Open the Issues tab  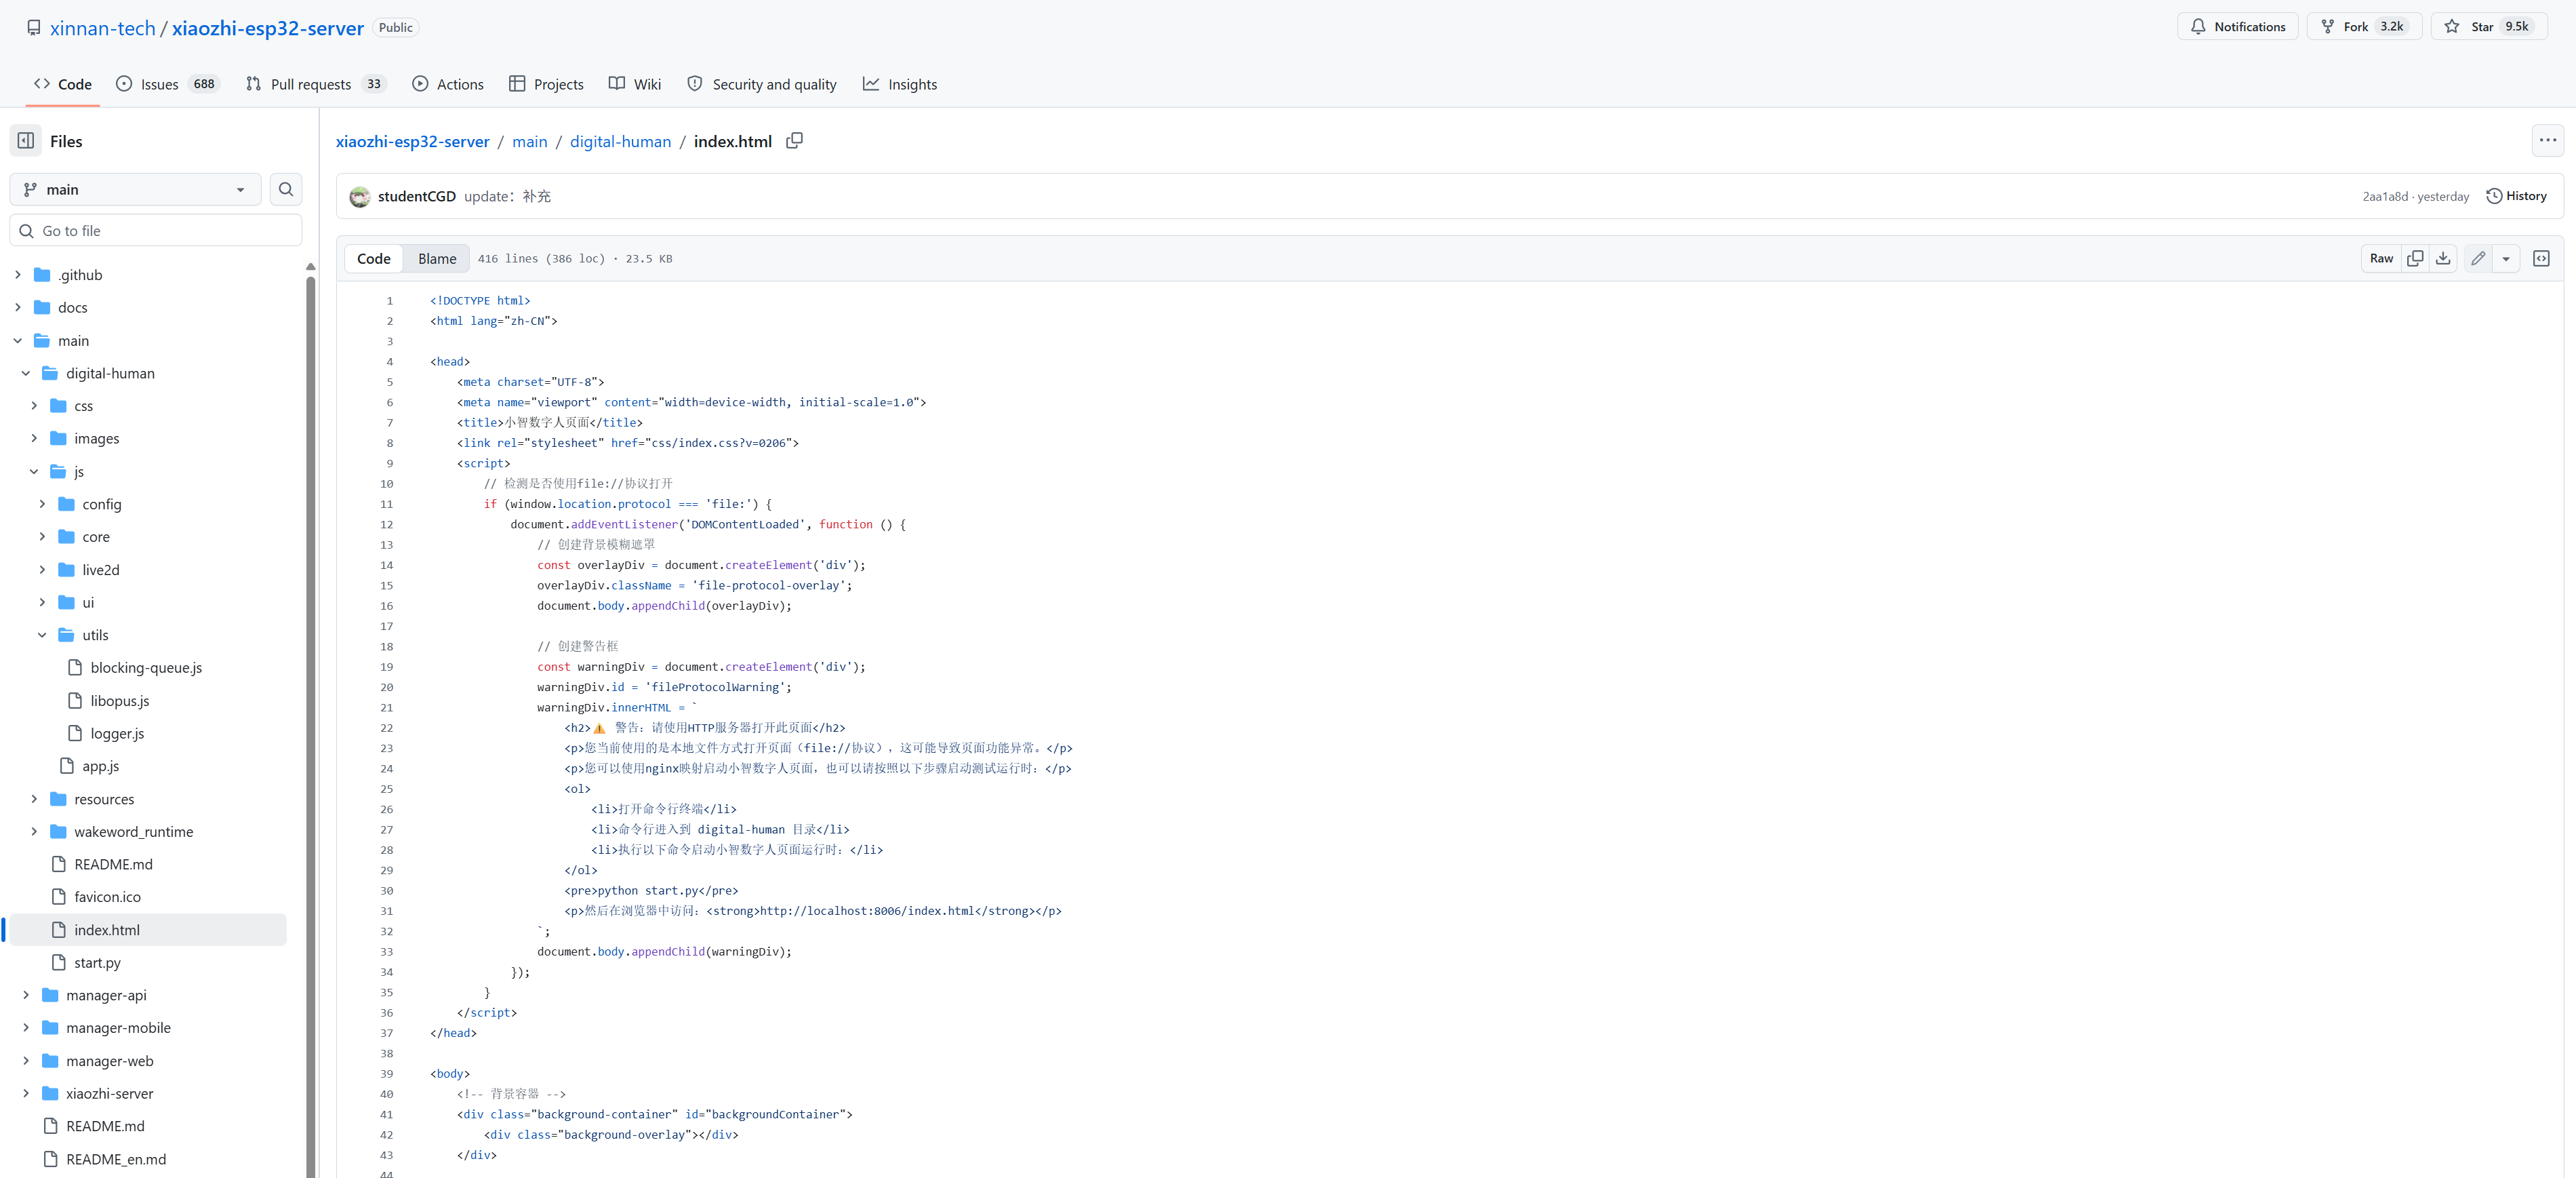[167, 84]
